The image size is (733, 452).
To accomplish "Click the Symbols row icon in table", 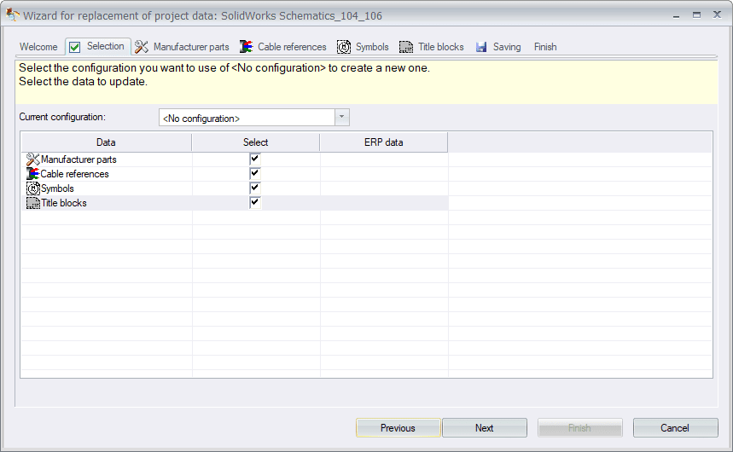I will click(32, 188).
